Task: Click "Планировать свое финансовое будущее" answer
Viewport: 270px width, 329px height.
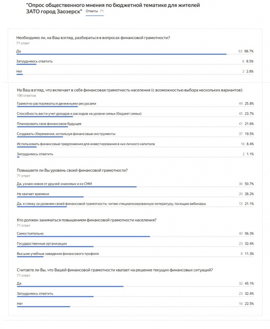Action: pos(49,123)
